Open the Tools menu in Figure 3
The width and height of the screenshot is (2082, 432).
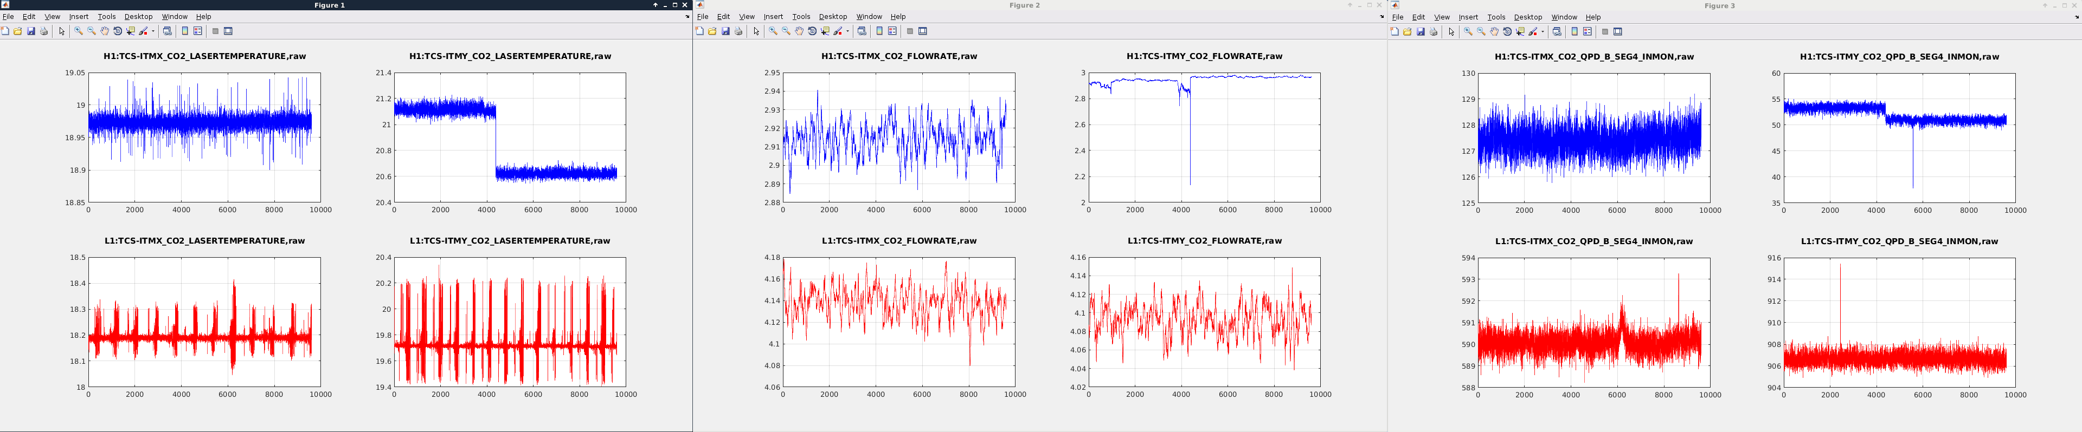(x=1496, y=18)
